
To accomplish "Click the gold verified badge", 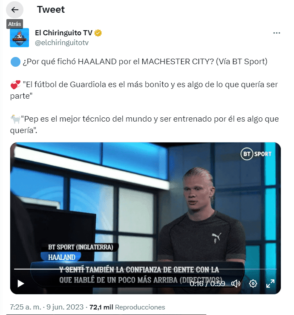I will pos(98,33).
